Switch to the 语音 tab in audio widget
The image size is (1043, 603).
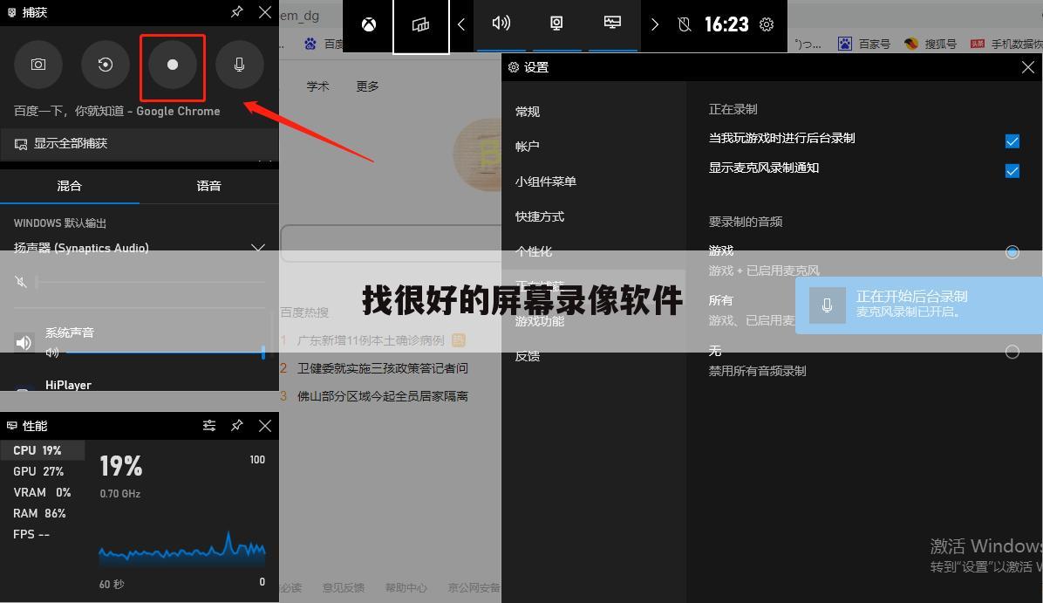tap(208, 186)
